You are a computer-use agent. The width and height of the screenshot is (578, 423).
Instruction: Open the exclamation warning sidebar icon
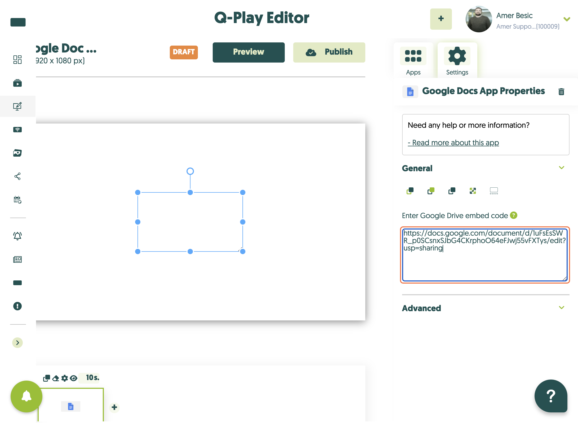[x=17, y=306]
